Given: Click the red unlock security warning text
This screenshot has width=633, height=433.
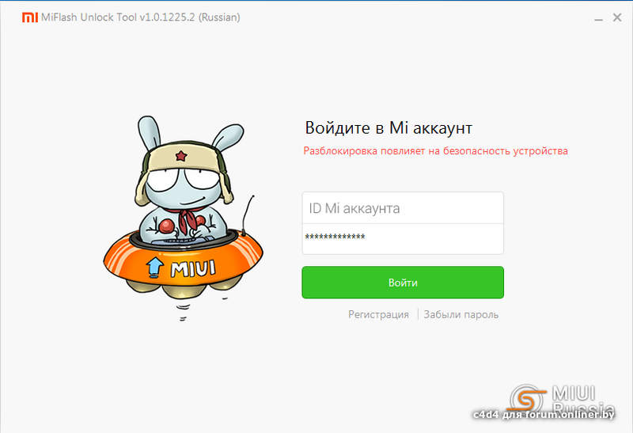Looking at the screenshot, I should [436, 151].
